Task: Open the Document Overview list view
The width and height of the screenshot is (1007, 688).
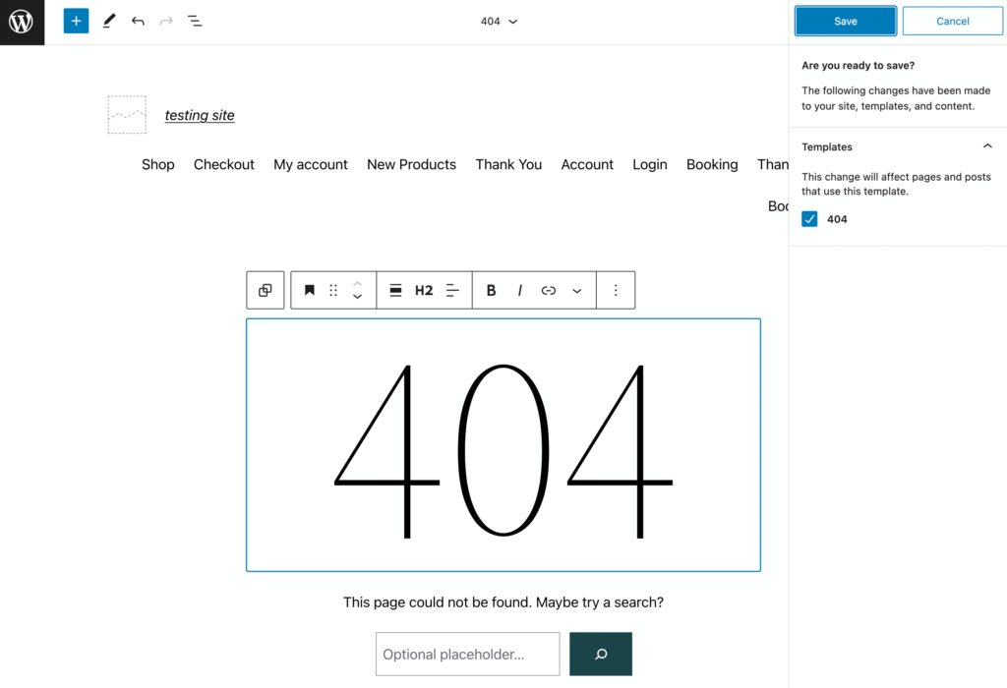Action: click(195, 21)
